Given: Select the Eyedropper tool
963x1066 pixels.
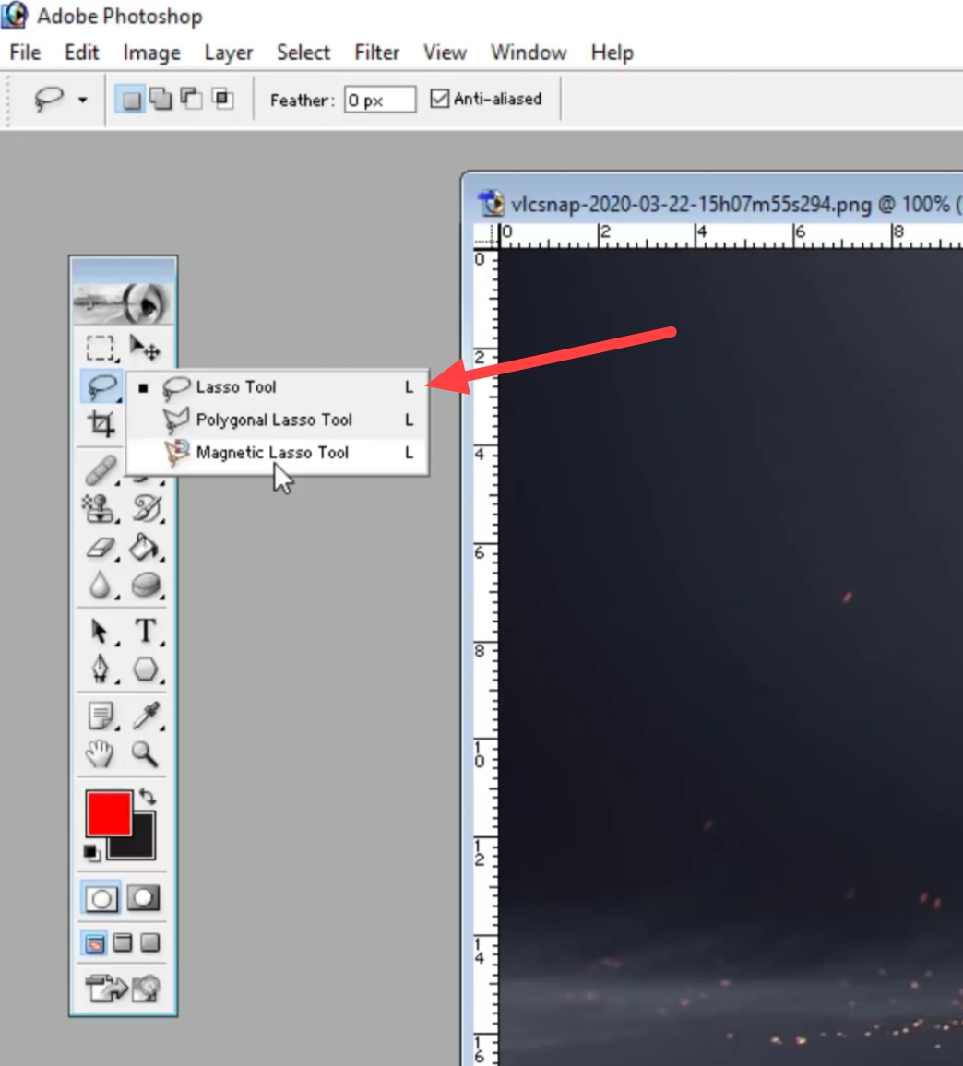Looking at the screenshot, I should coord(146,716).
